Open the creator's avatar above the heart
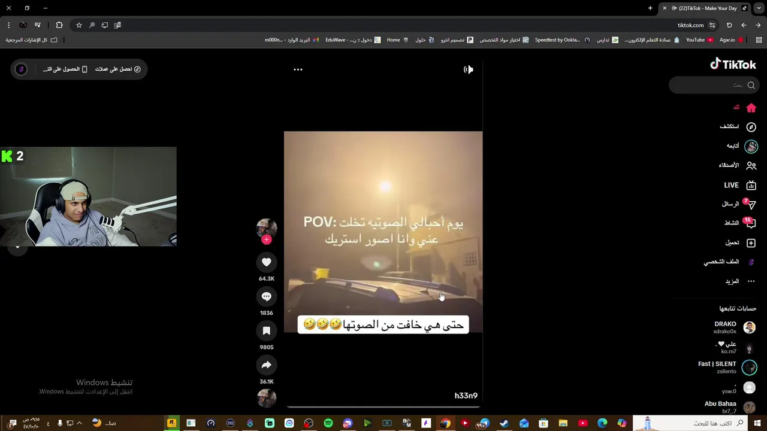The image size is (767, 431). (x=267, y=227)
